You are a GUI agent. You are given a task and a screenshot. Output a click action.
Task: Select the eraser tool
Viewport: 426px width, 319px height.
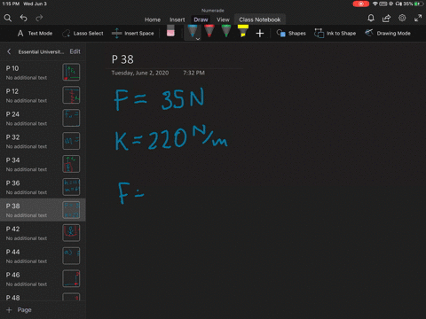pyautogui.click(x=170, y=31)
